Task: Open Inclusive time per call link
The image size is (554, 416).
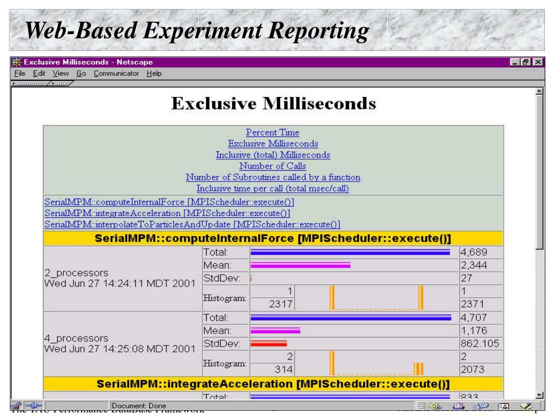Action: [273, 188]
